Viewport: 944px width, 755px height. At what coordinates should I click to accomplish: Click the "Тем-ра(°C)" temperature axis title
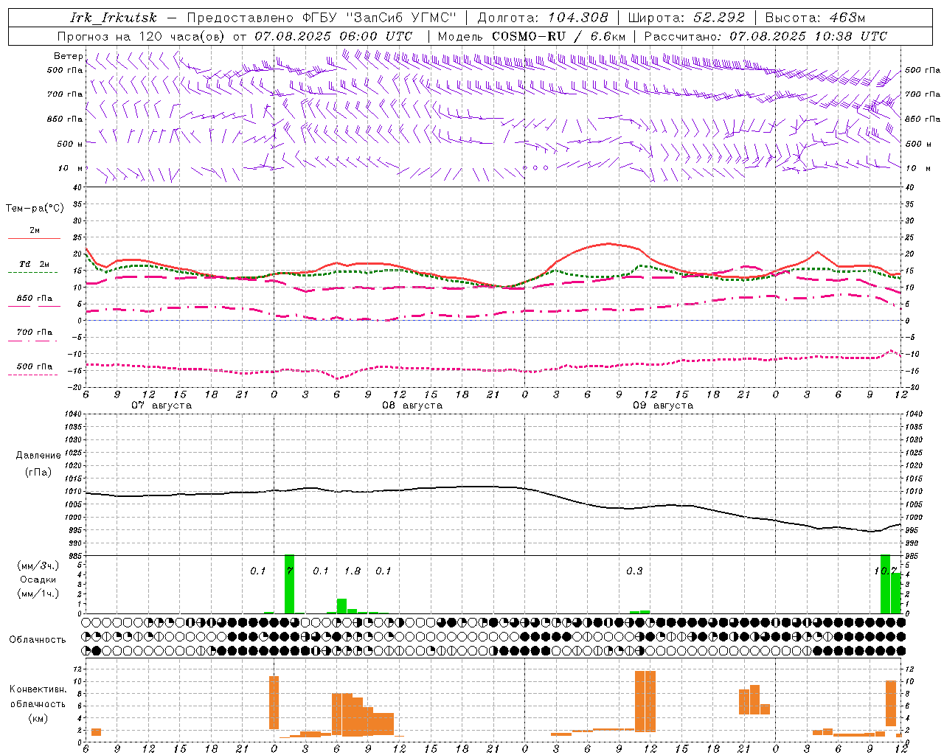pos(35,209)
